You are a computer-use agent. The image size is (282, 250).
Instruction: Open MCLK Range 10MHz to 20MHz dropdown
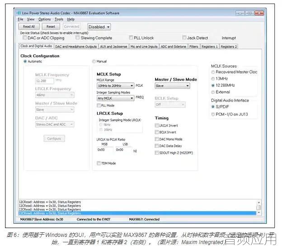[115, 85]
